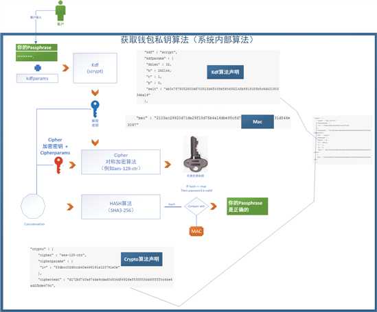
Task: Select the Kdf (scrypt) box
Action: pos(95,68)
